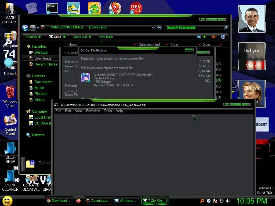Open the Type column filter arrow
This screenshot has width=275, height=206.
[200, 45]
